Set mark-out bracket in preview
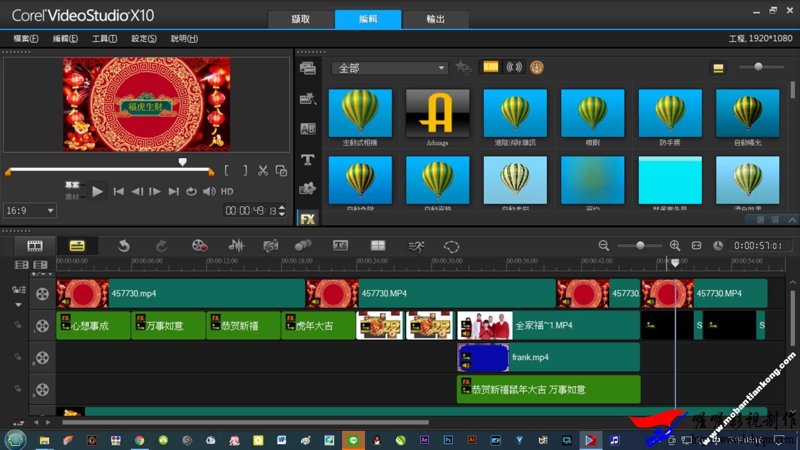This screenshot has height=450, width=800. [x=245, y=170]
